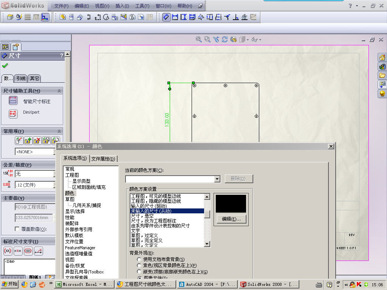Click 编辑(E)... color button
387x290 pixels.
[231, 219]
